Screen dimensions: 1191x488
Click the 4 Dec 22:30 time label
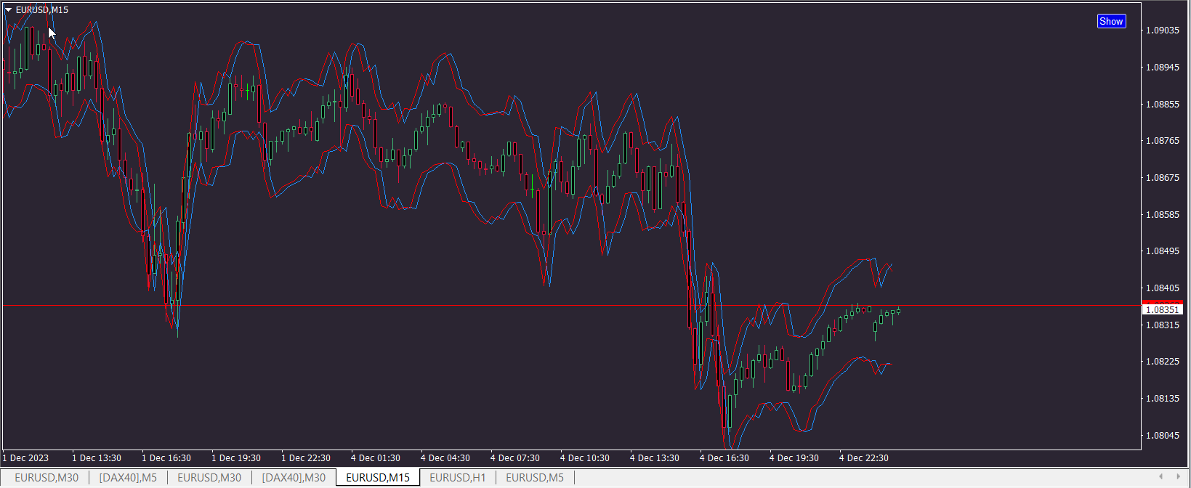click(x=864, y=458)
